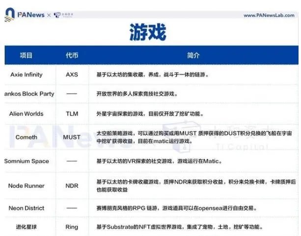Click the Cometh 太空船策略游戏 description
This screenshot has width=301, height=236.
click(x=194, y=137)
